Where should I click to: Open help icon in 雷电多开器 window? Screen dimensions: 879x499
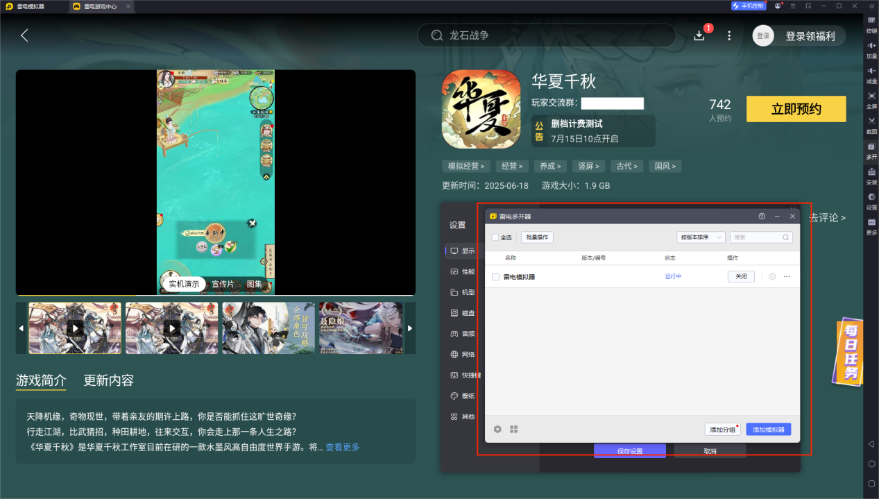(x=762, y=217)
